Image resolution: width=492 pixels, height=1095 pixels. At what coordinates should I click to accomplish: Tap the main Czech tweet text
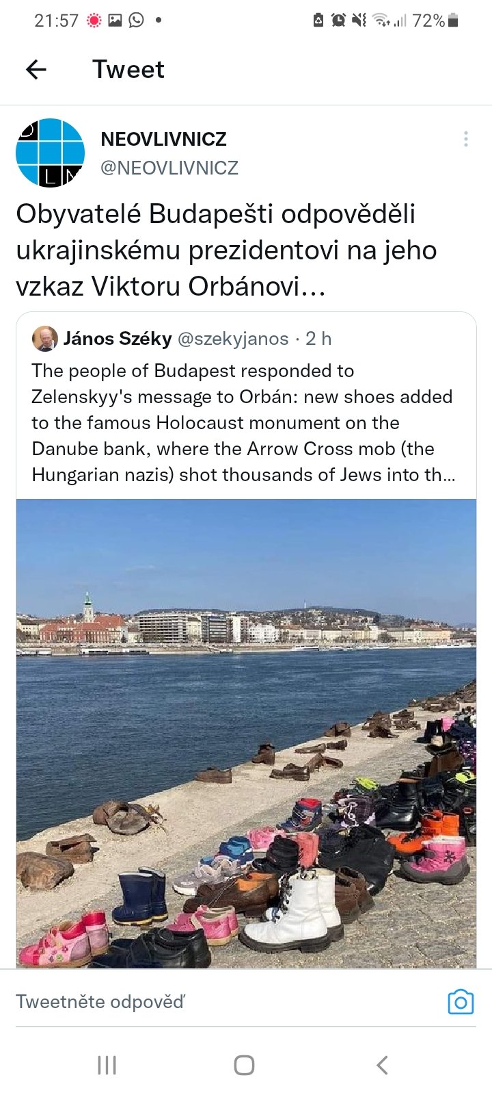(x=225, y=250)
